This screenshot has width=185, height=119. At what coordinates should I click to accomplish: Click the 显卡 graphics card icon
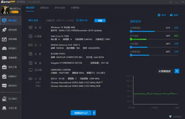pyautogui.click(x=30, y=45)
